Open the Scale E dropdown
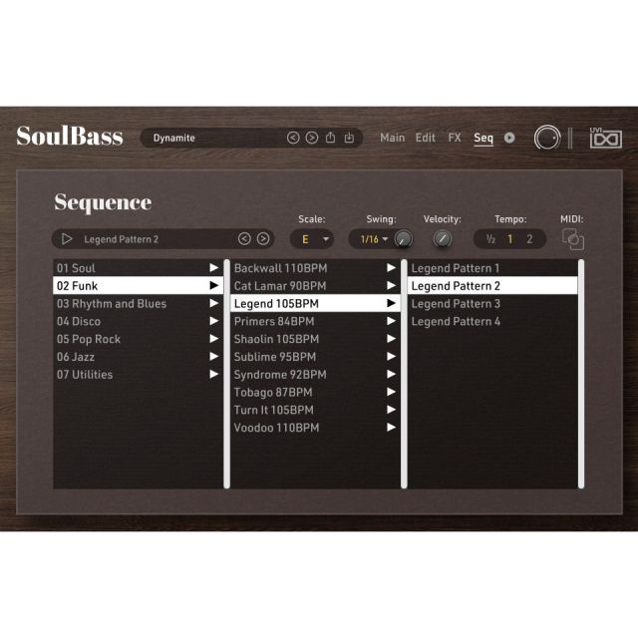This screenshot has height=638, width=638. [x=312, y=239]
